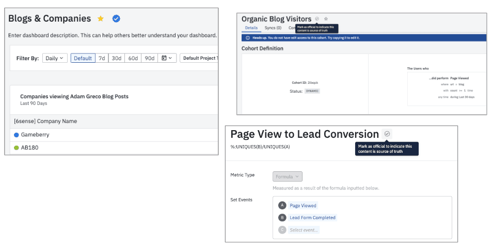This screenshot has height=249, width=493.
Task: Mark Page View to Lead Conversion official
Action: click(387, 134)
